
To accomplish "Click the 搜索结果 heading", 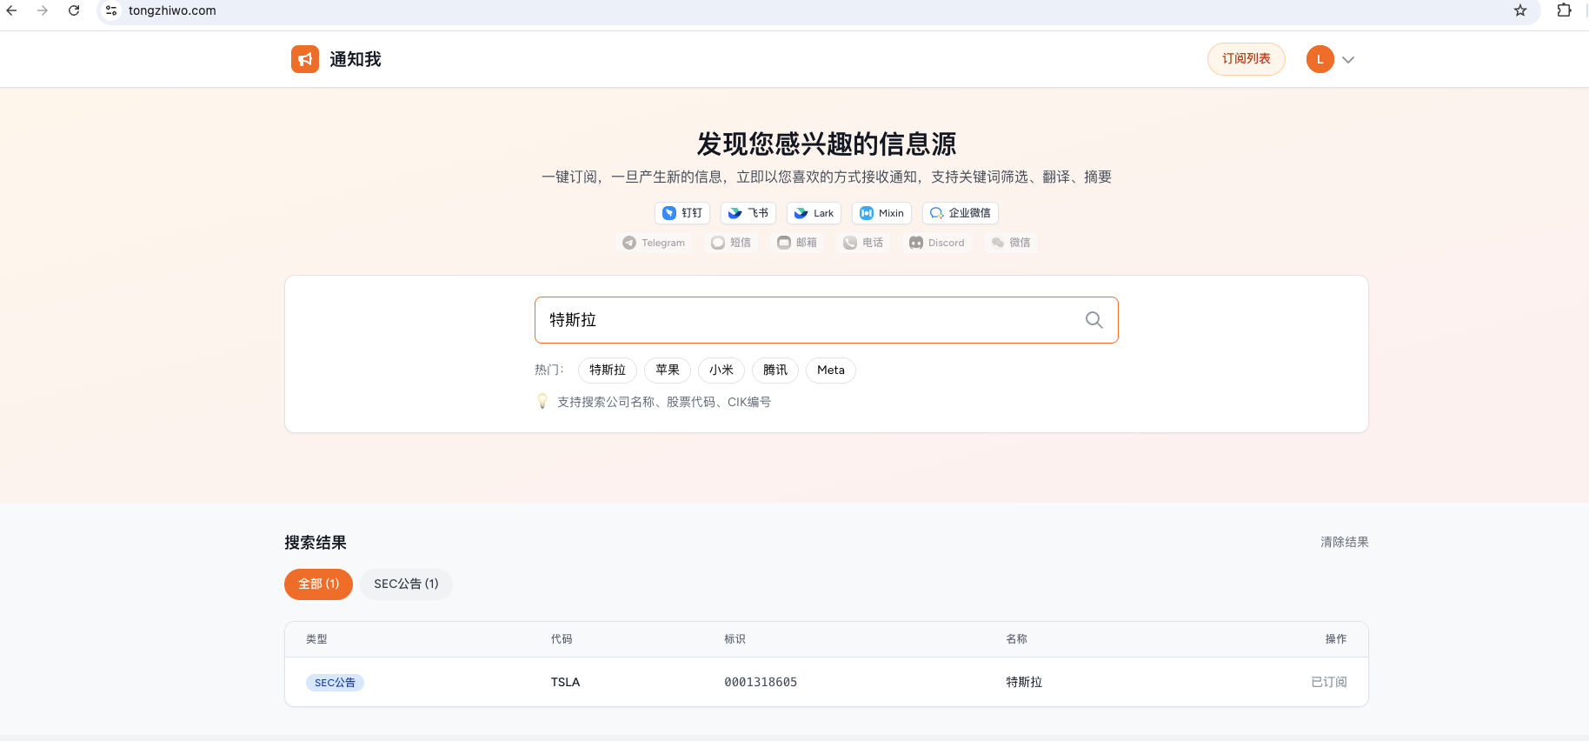I will pyautogui.click(x=316, y=543).
